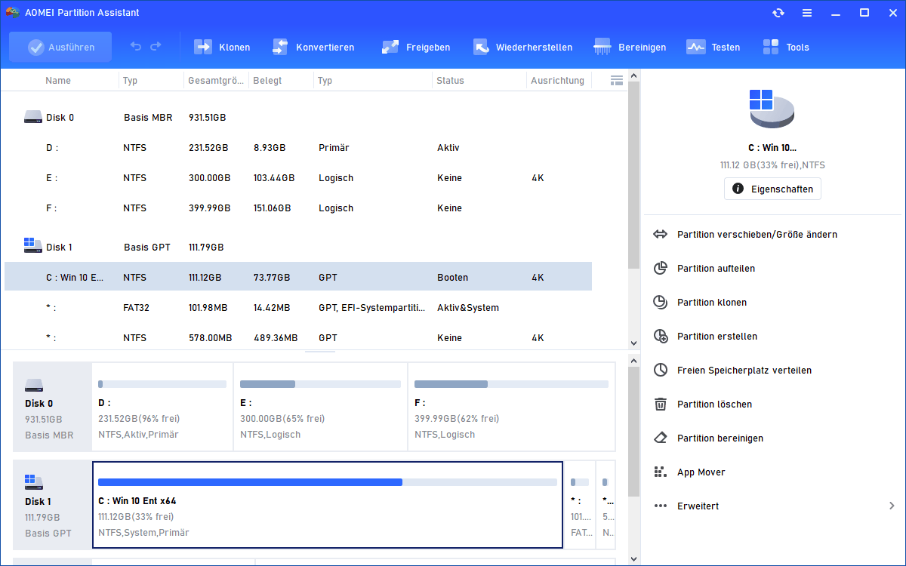The width and height of the screenshot is (906, 566).
Task: Click the F: partition usage bar
Action: 511,383
